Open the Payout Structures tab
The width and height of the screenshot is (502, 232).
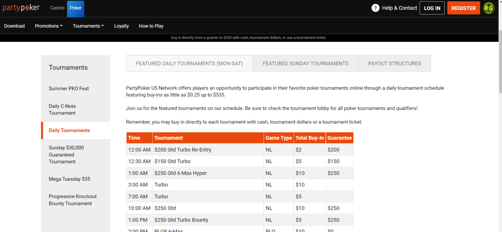click(x=394, y=63)
